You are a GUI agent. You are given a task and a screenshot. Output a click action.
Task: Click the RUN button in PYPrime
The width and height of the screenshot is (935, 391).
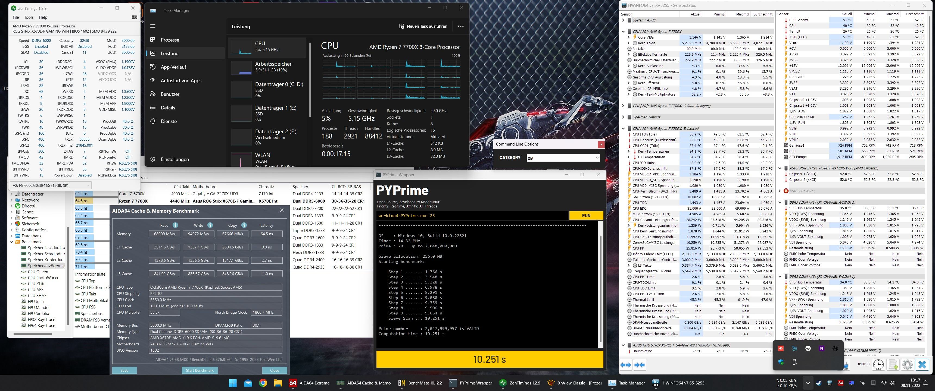(586, 215)
